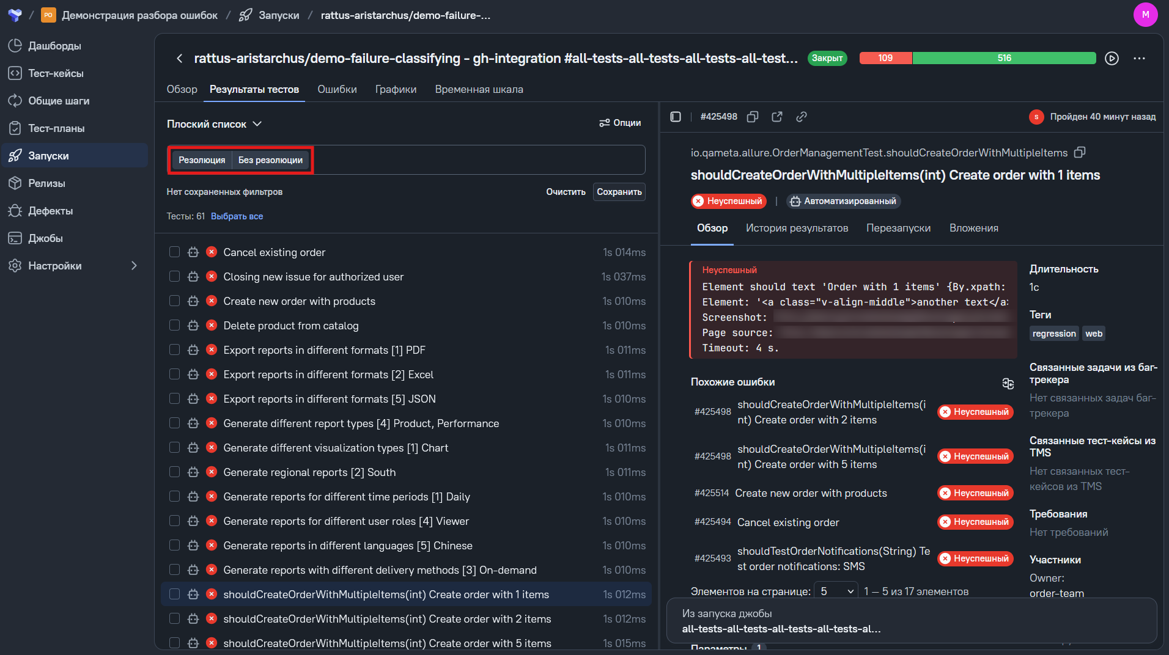Tick checkbox for Delete product from catalog
Screen dimensions: 1169x655
174,325
